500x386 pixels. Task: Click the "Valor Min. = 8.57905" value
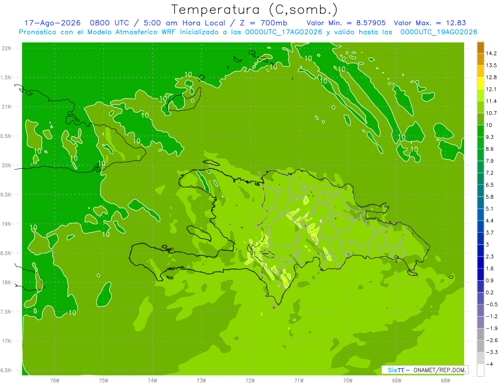[x=346, y=23]
